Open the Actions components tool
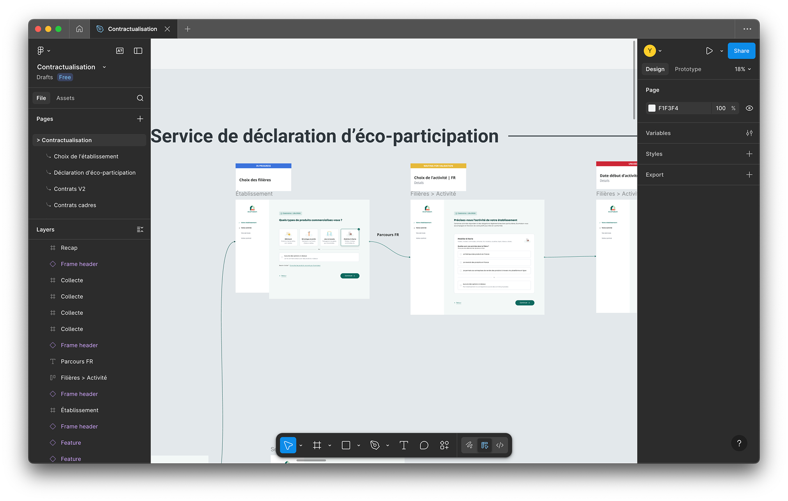This screenshot has width=788, height=501. tap(444, 445)
